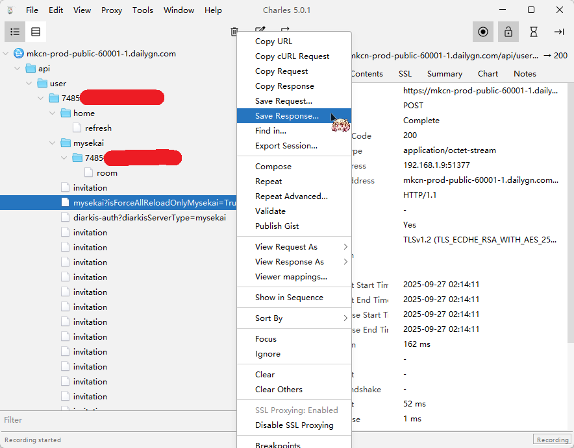Viewport: 574px width, 448px height.
Task: Switch to the Summary tab
Action: [x=444, y=74]
